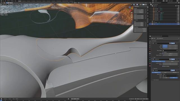Collapse the Subdivision modifier panel
This screenshot has height=101, width=180.
(152, 59)
